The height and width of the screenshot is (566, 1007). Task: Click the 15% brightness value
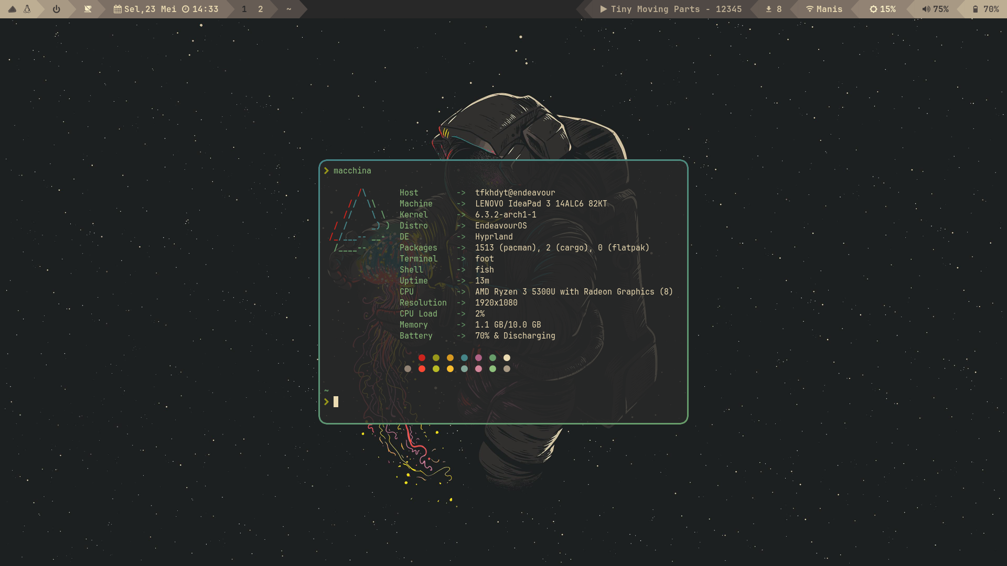coord(888,9)
